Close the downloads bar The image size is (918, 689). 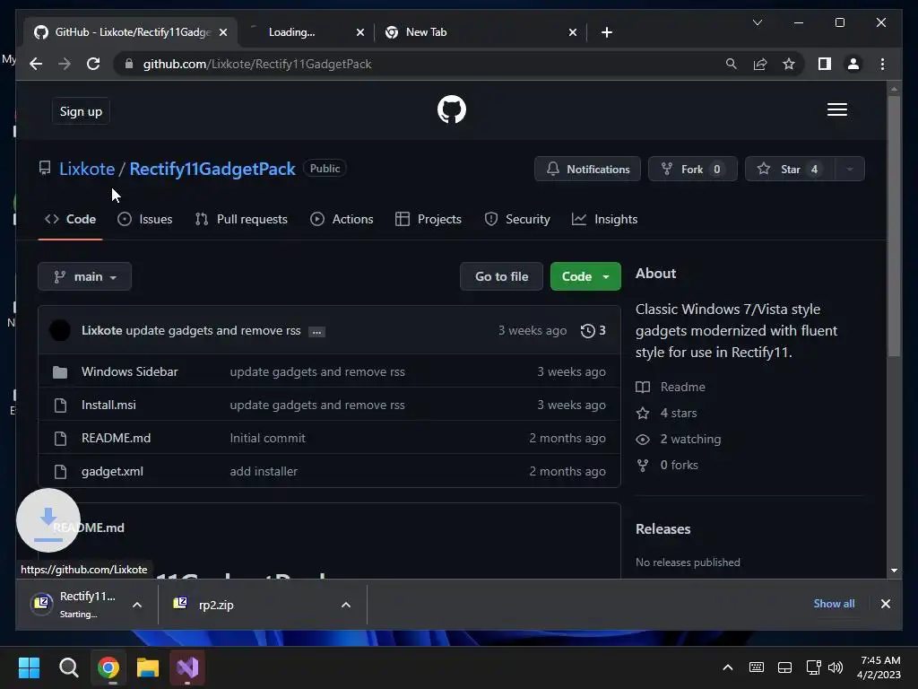(x=885, y=604)
